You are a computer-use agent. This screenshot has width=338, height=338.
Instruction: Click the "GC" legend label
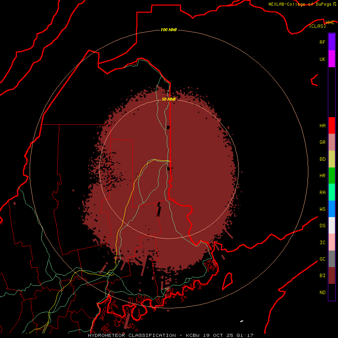click(322, 259)
